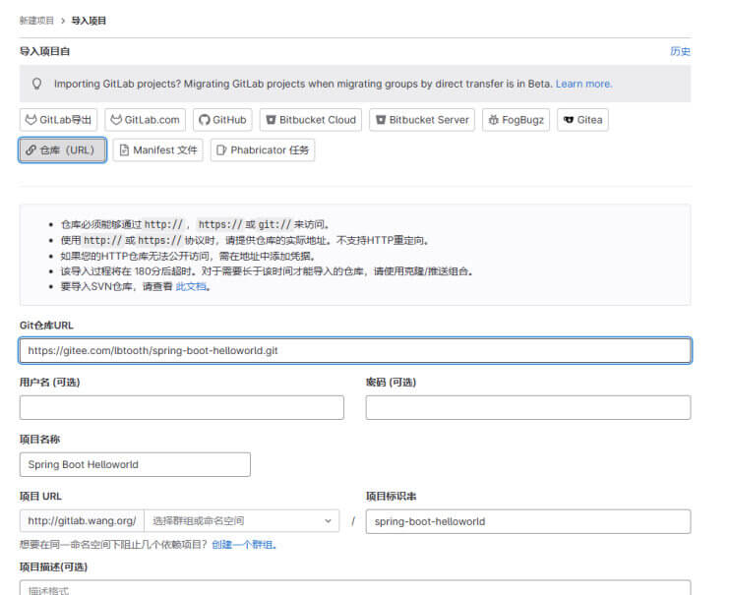The image size is (730, 595).
Task: Focus the 密码 (可选) field
Action: pos(528,407)
